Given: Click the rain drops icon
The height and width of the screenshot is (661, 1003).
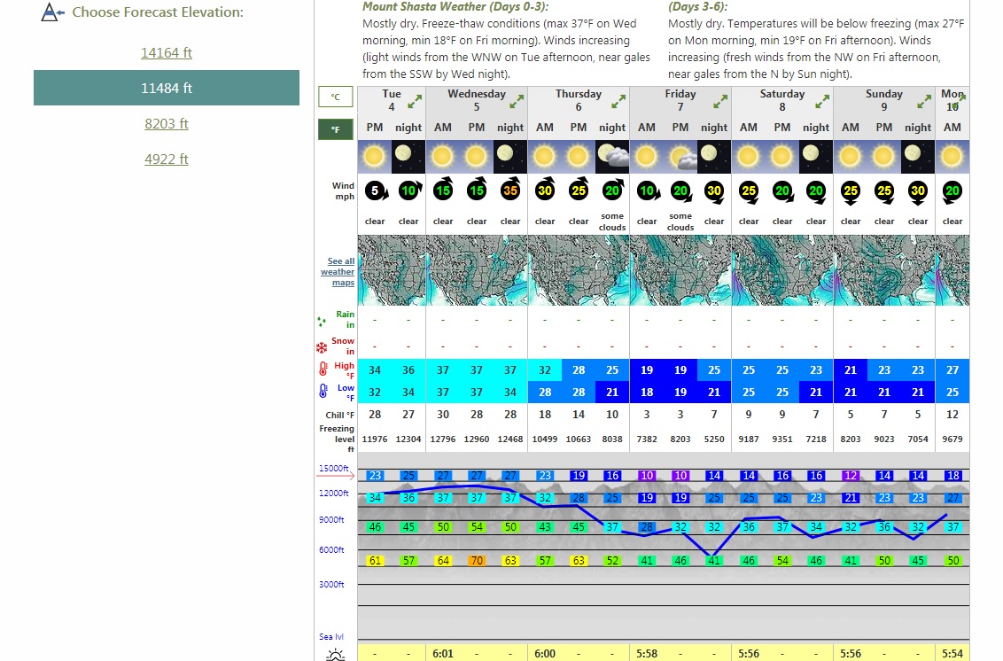Looking at the screenshot, I should tap(322, 322).
